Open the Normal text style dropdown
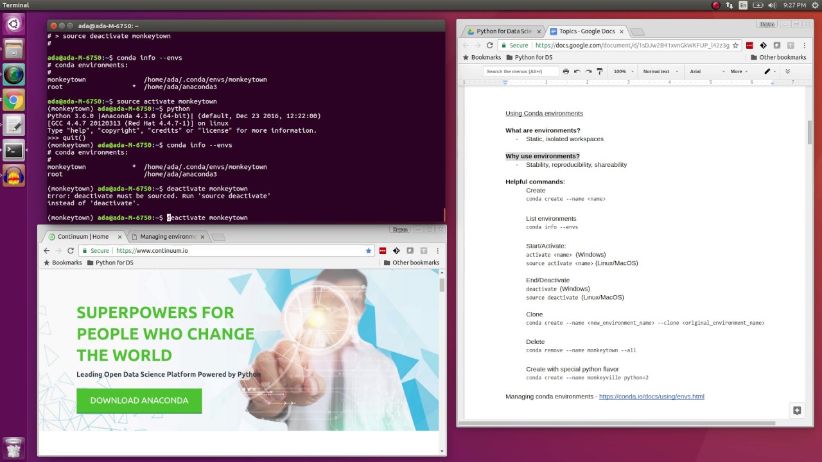This screenshot has width=822, height=462. tap(661, 71)
